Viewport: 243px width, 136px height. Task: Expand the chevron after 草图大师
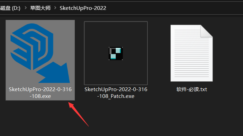[x=55, y=8]
